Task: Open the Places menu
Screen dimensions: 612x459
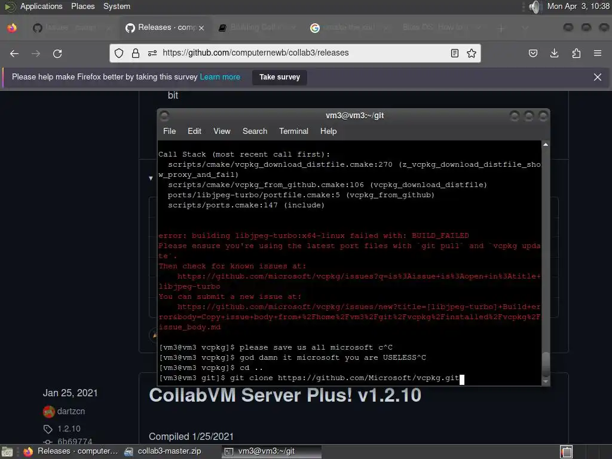Action: click(x=82, y=7)
